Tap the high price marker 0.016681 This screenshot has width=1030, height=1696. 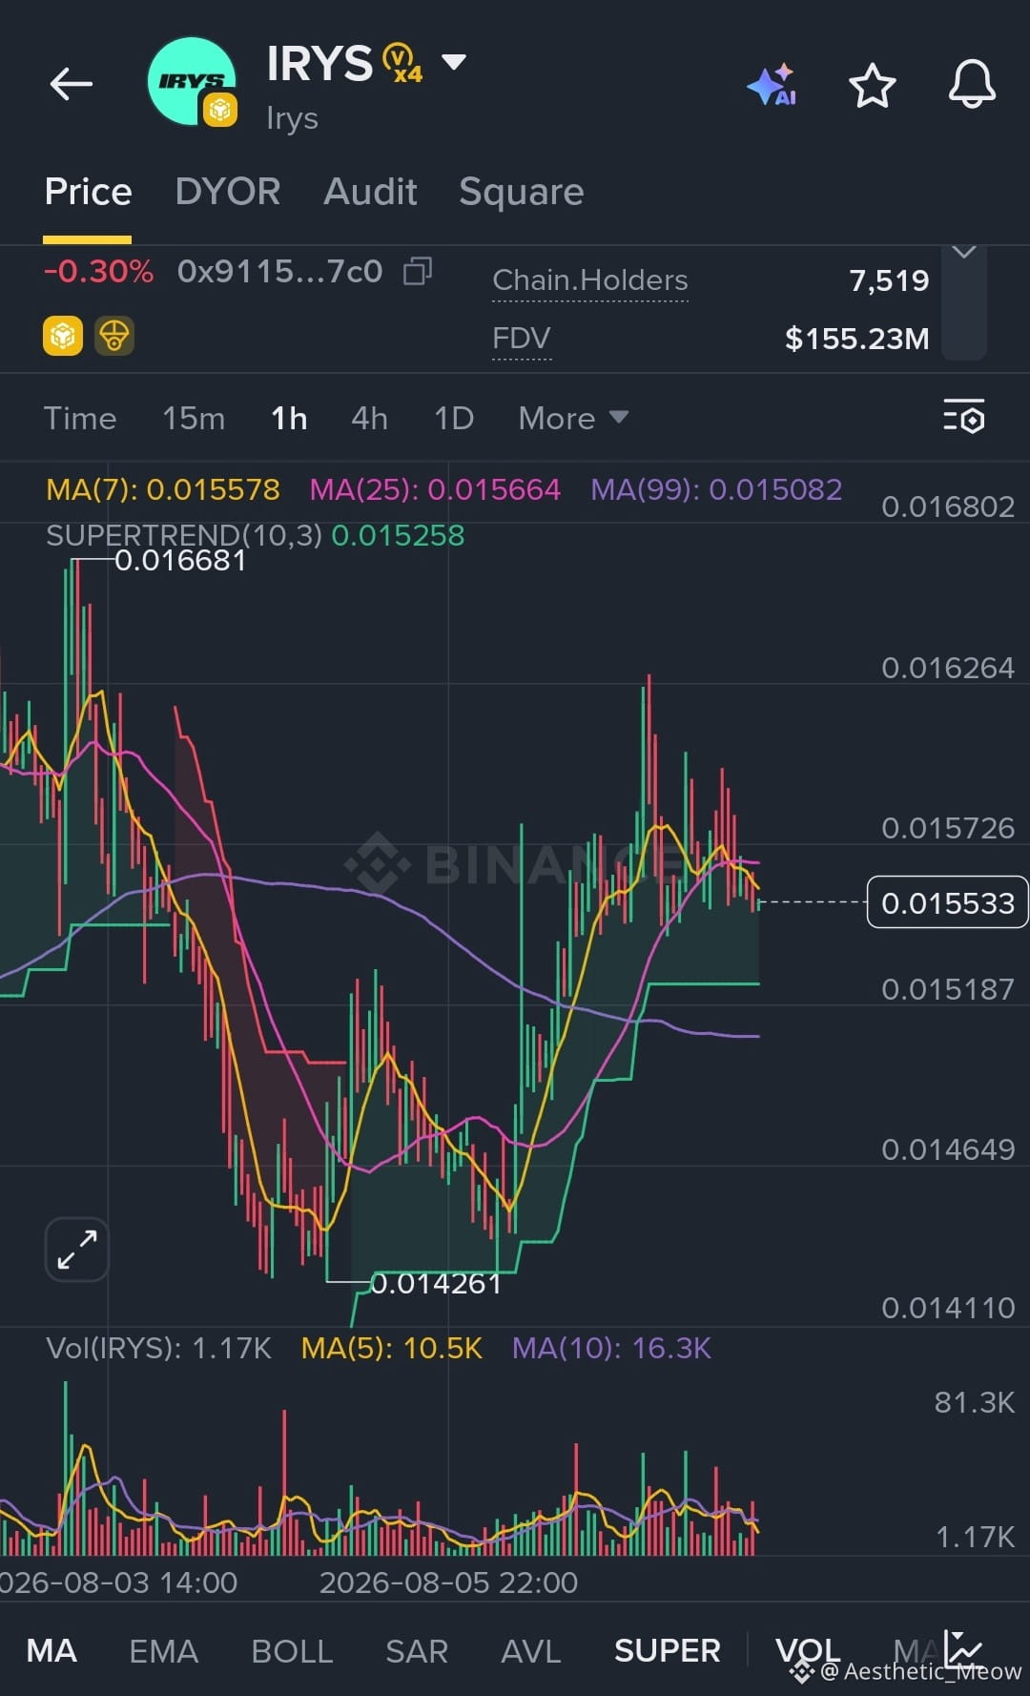pyautogui.click(x=180, y=560)
